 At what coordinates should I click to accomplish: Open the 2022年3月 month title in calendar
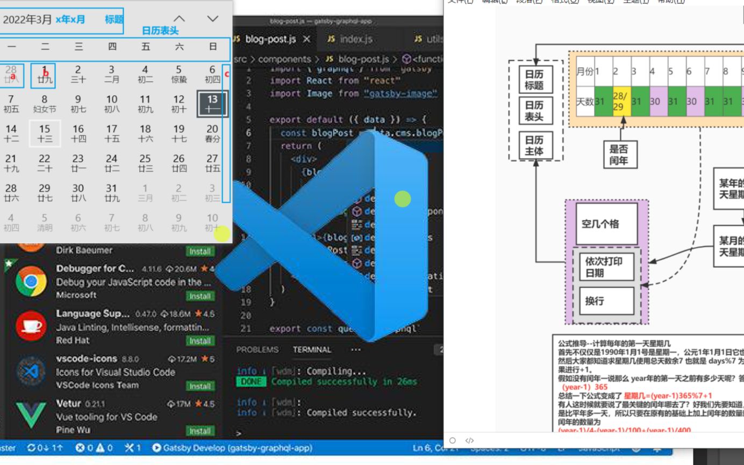(x=28, y=20)
